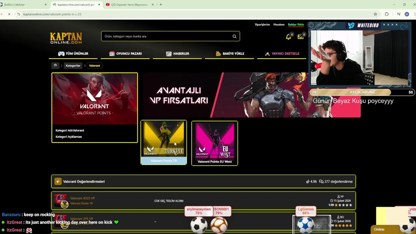The image size is (416, 234).
Task: Close the YouTube tab
Action: click(x=152, y=5)
